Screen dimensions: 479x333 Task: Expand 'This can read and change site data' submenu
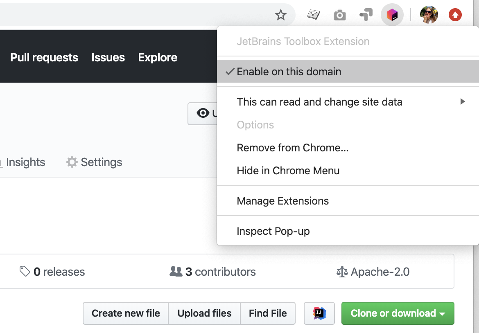coord(348,101)
